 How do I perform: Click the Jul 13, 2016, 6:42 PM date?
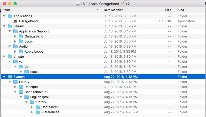pos(120,31)
